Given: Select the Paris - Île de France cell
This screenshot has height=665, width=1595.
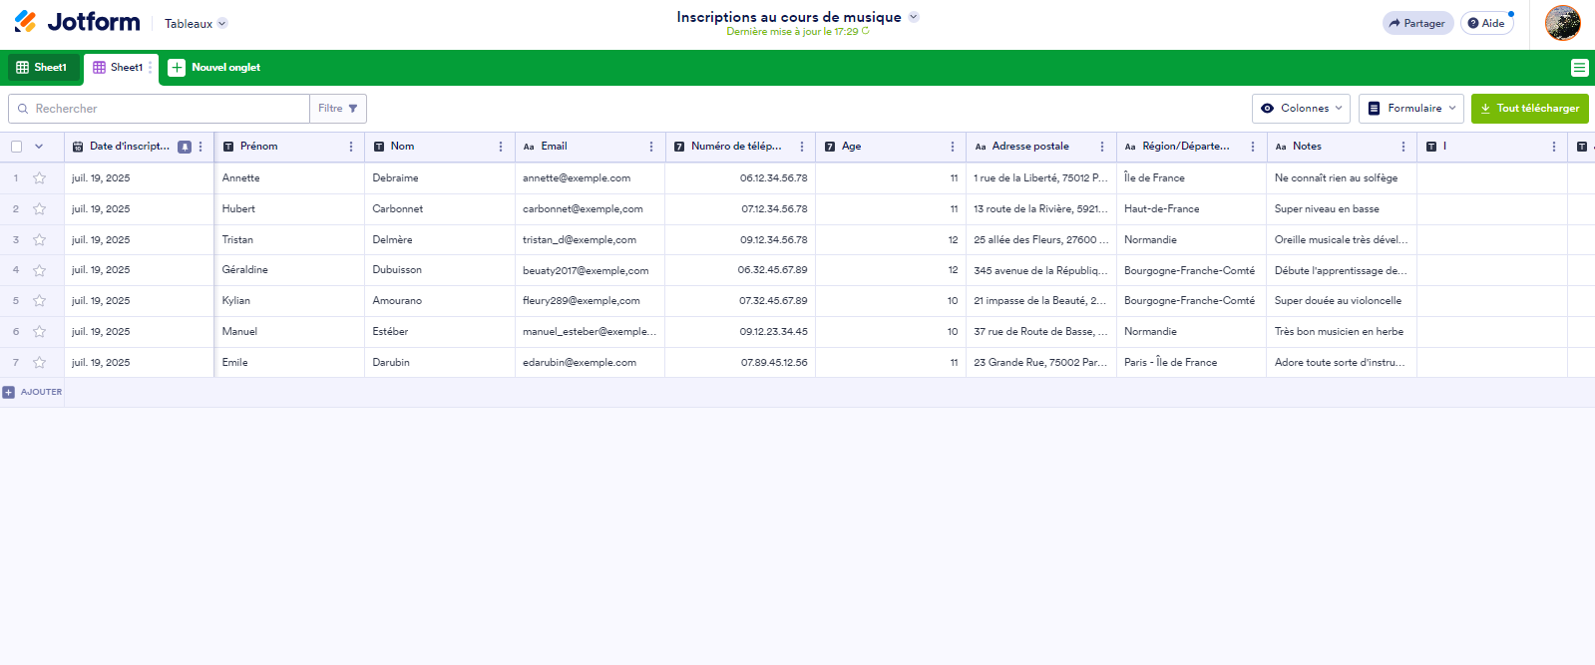Looking at the screenshot, I should tap(1191, 363).
